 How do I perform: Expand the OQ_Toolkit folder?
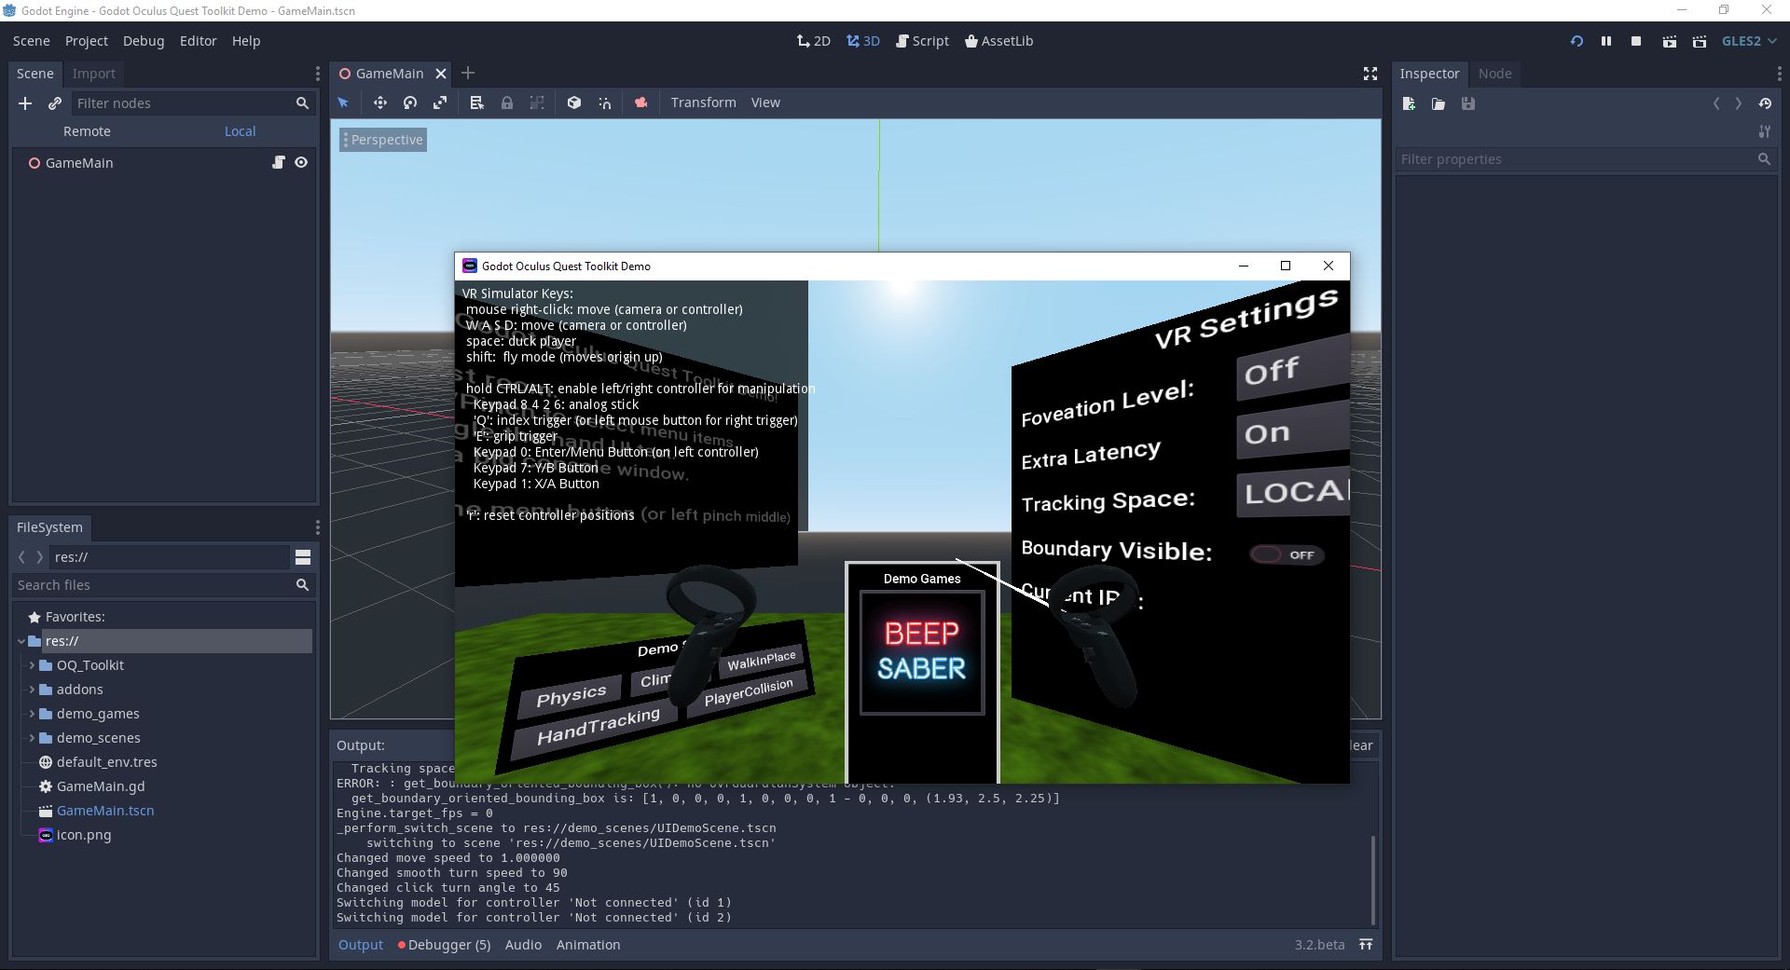pyautogui.click(x=32, y=665)
